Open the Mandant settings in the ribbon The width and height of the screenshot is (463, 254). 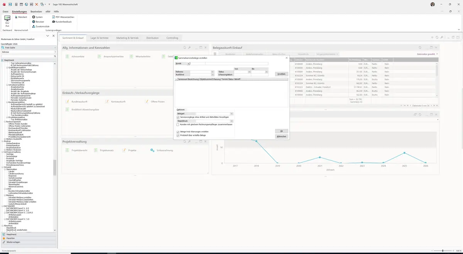[x=20, y=17]
